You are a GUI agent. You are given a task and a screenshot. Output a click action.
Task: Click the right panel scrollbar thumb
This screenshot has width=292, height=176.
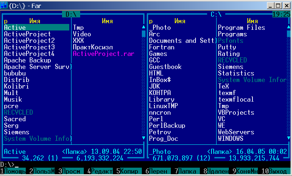(x=289, y=34)
